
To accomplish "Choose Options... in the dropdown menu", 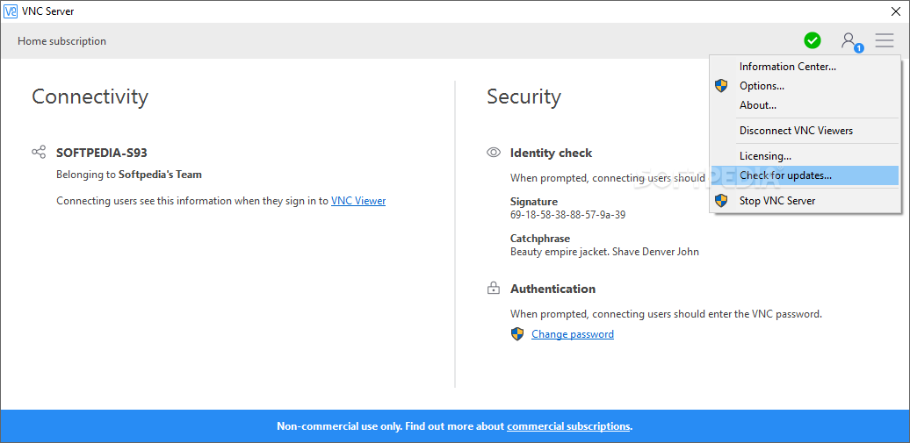I will pyautogui.click(x=805, y=86).
